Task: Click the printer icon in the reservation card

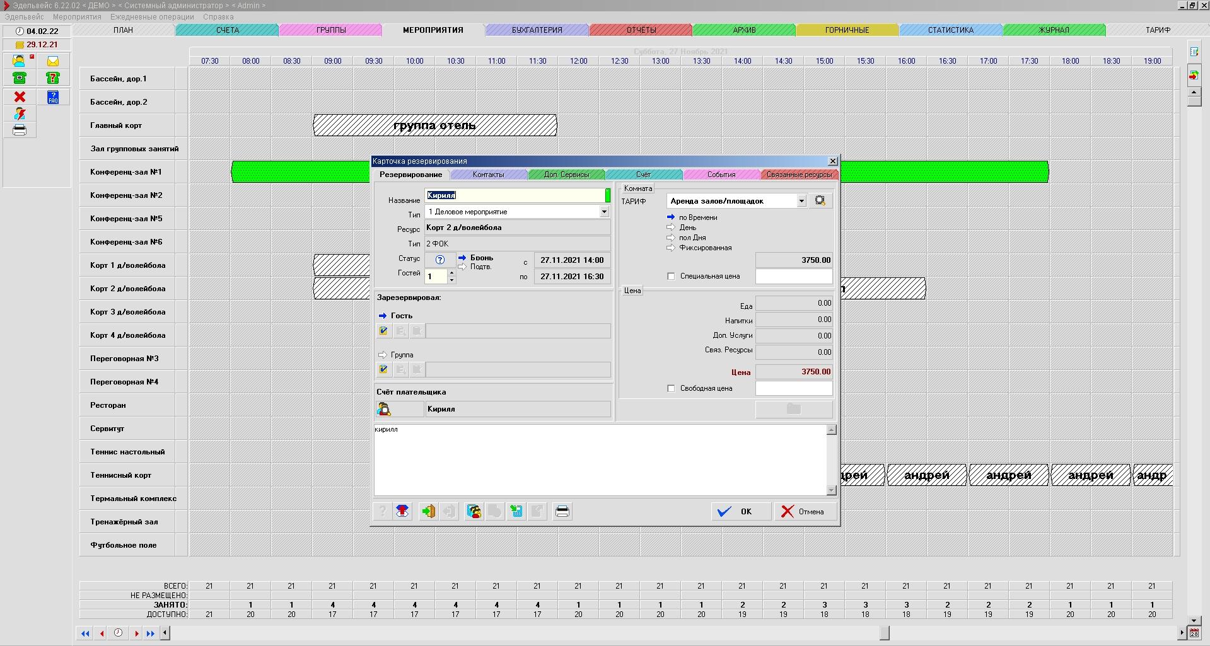Action: 562,512
